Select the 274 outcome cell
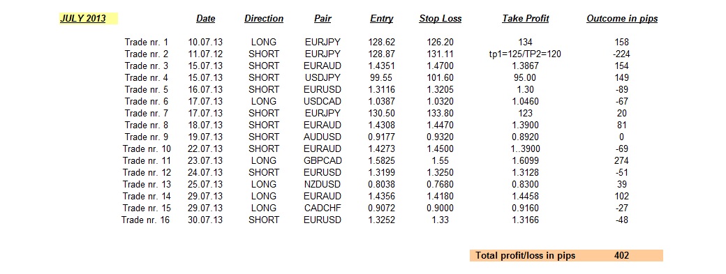This screenshot has width=726, height=274. point(621,161)
